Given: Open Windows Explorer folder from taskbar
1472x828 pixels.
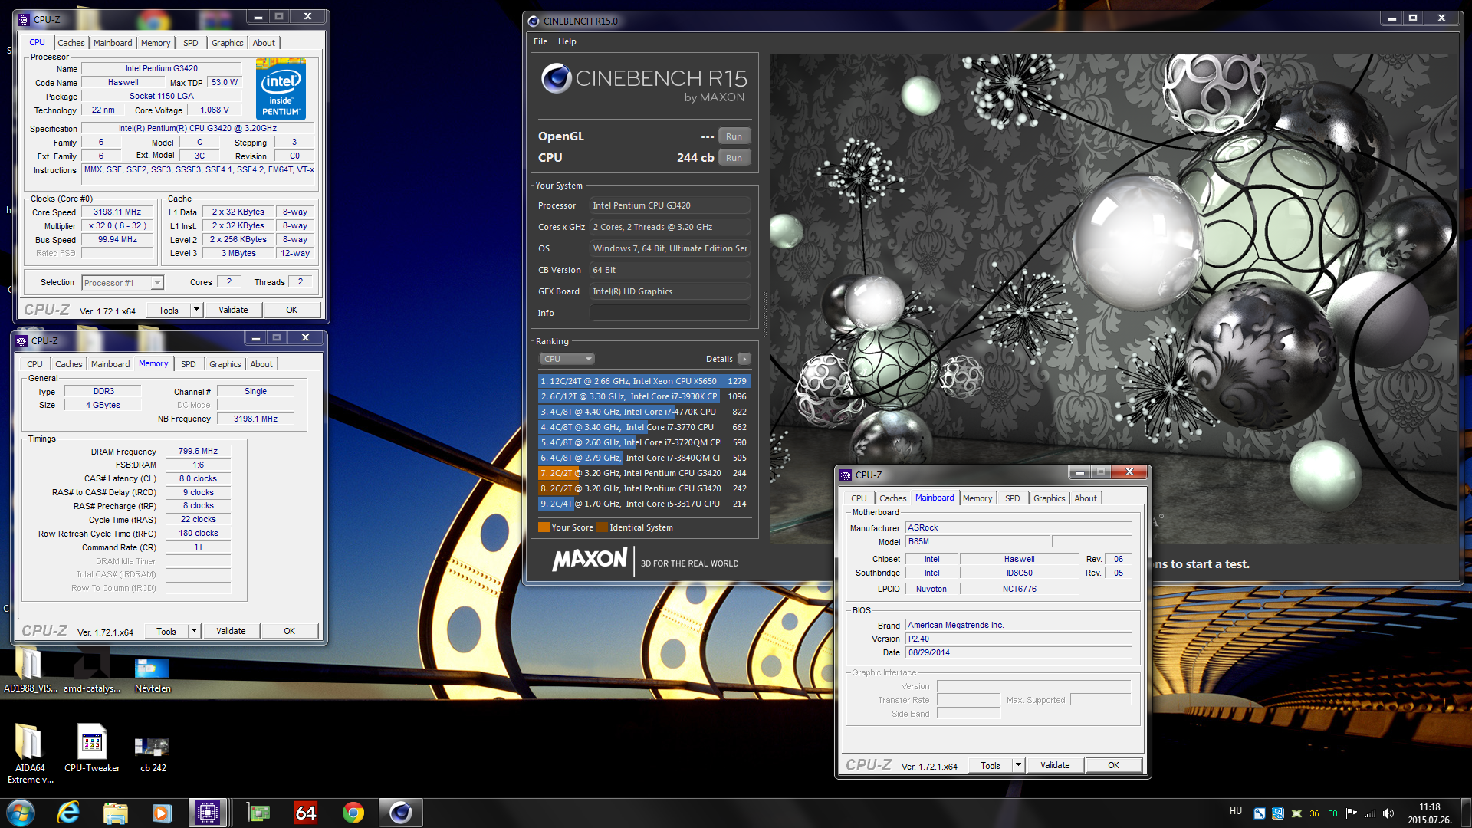Looking at the screenshot, I should point(115,812).
